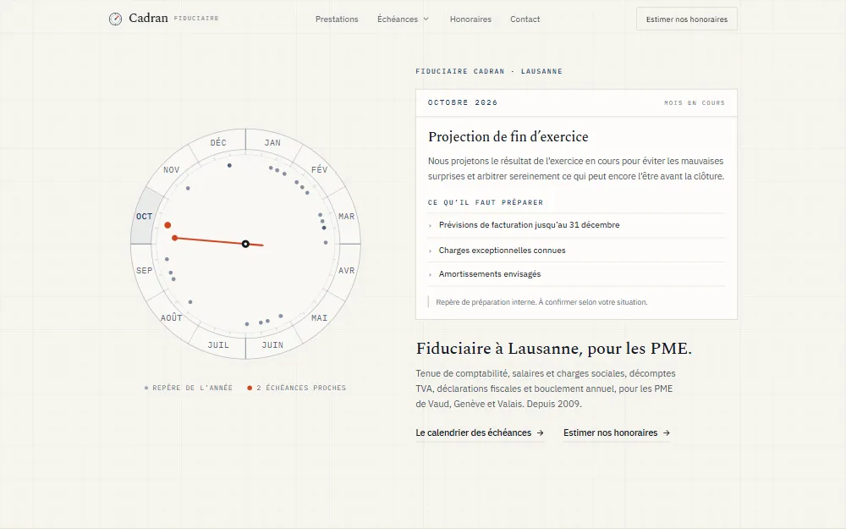The image size is (846, 529).
Task: Go to Honoraires in navigation
Action: (x=470, y=19)
